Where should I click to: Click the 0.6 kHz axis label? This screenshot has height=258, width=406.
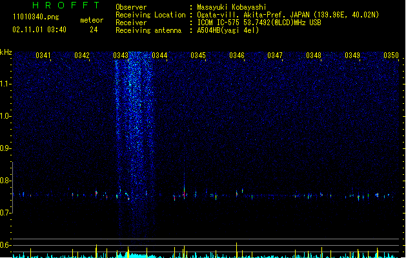point(5,245)
